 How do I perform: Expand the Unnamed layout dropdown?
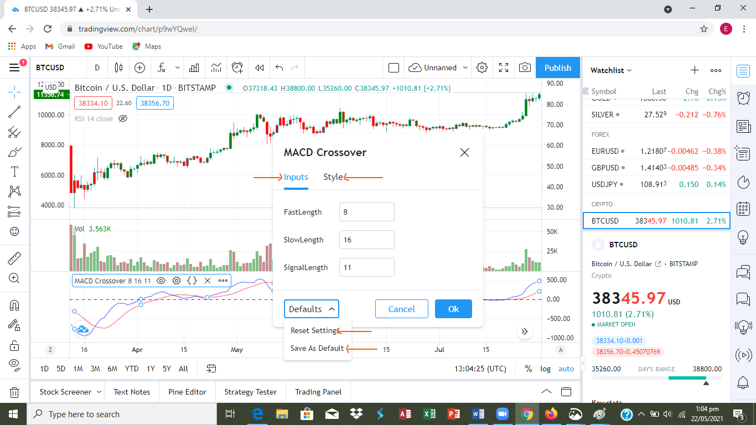coord(465,68)
